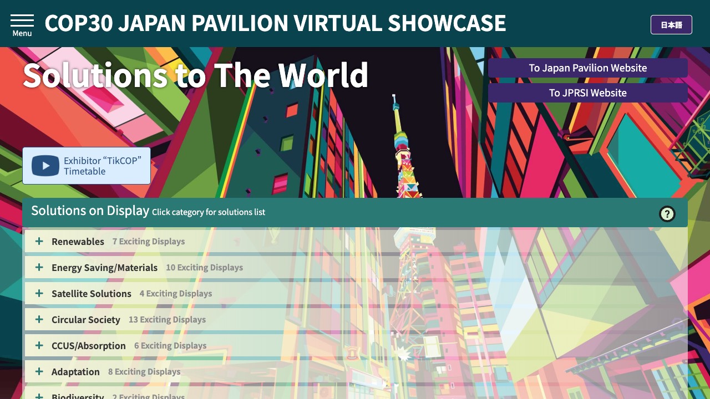Go to JPRSI Website

pos(587,93)
